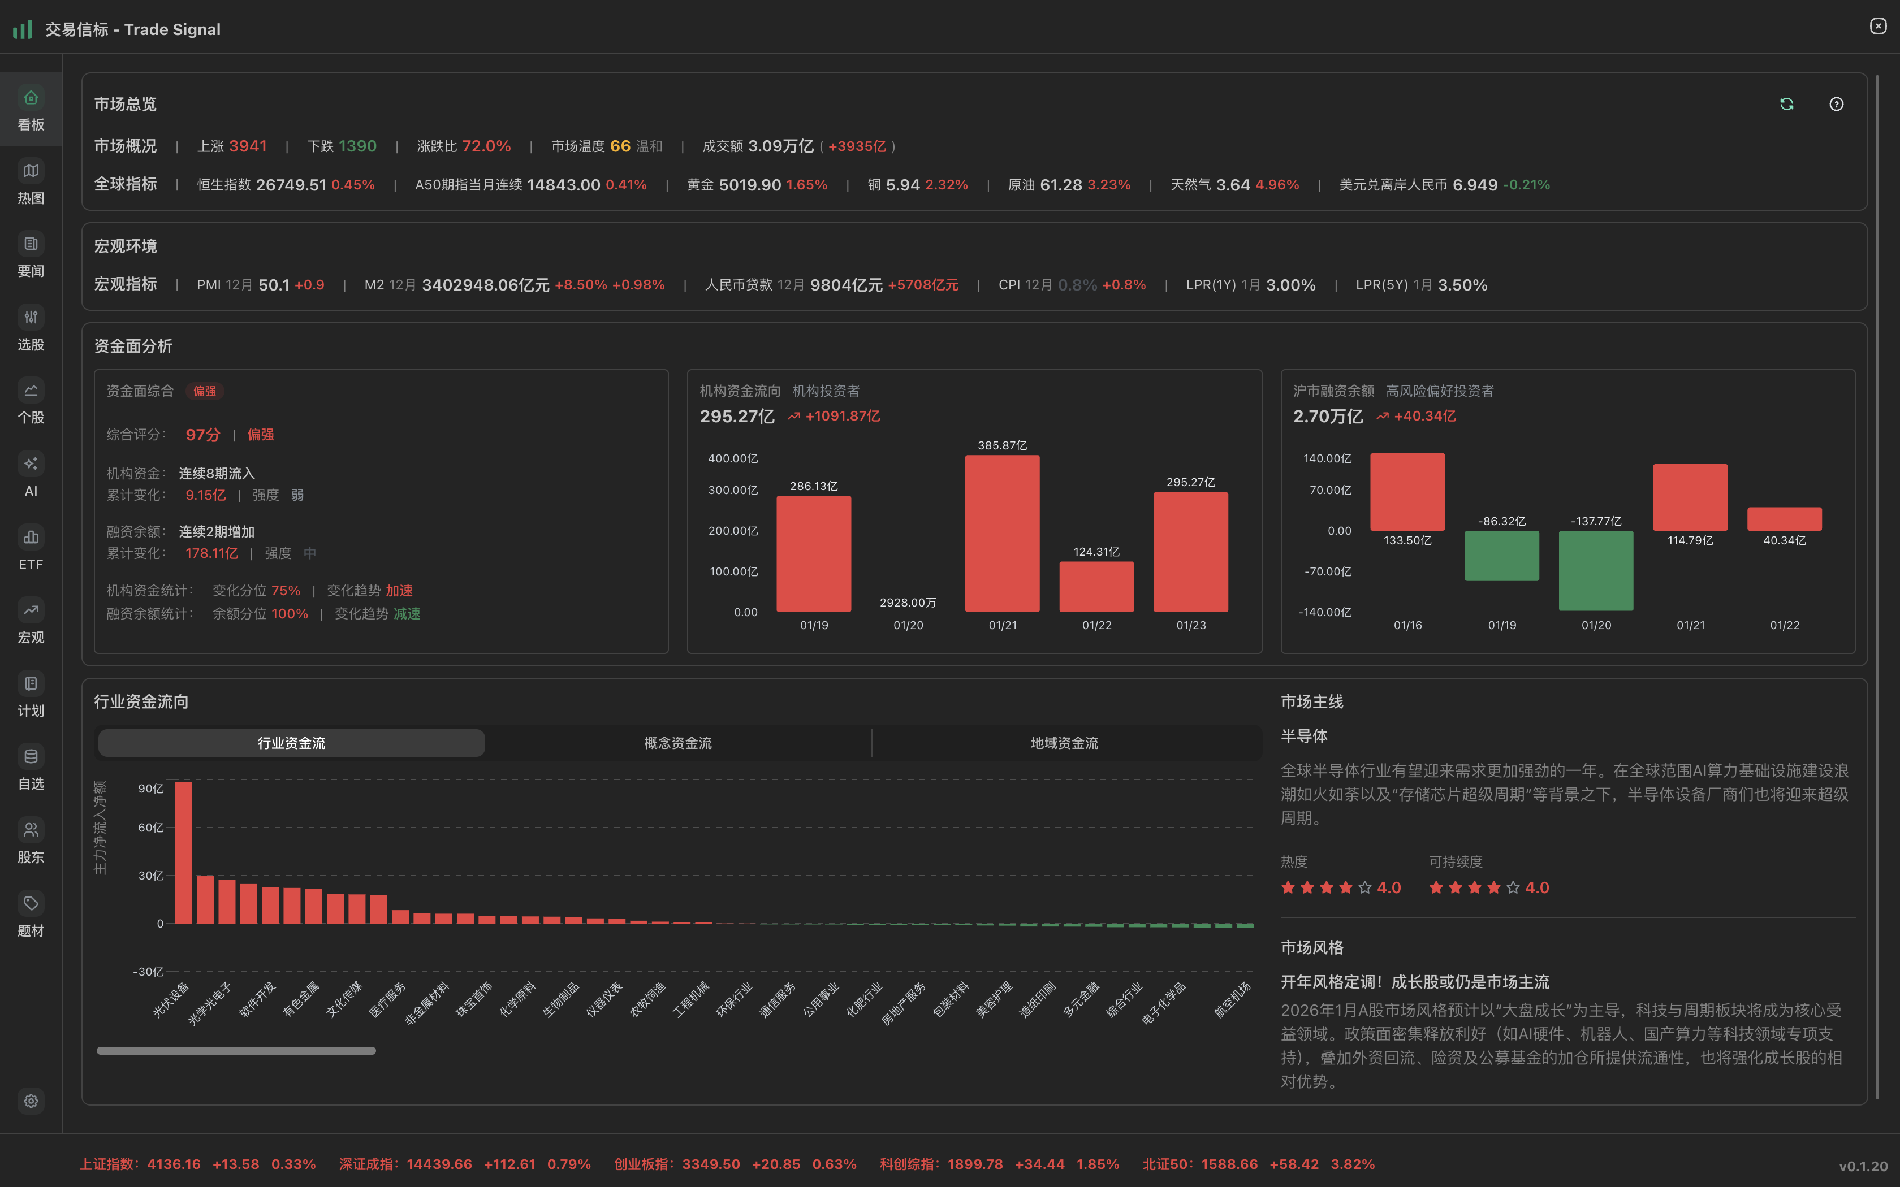Click the refresh icon in 市场总览

click(1786, 103)
